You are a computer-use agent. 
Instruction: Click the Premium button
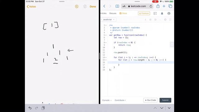[144, 13]
